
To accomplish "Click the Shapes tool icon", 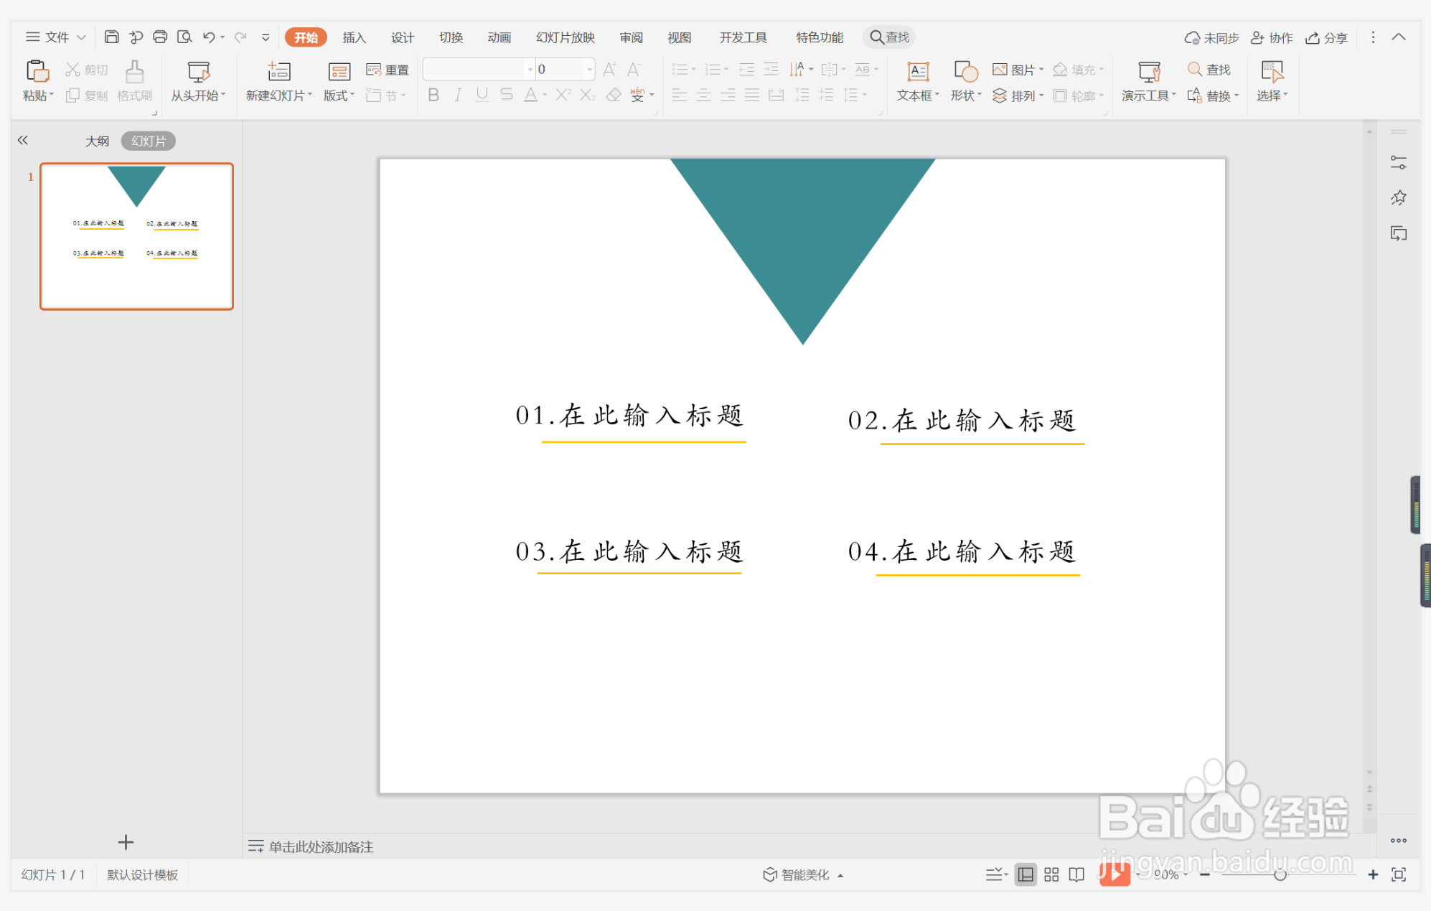I will coord(965,71).
